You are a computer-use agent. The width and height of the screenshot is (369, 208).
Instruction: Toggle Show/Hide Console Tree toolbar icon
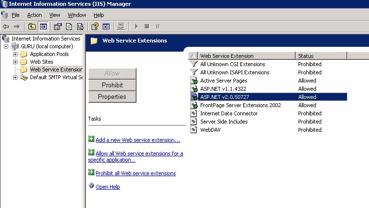43,27
